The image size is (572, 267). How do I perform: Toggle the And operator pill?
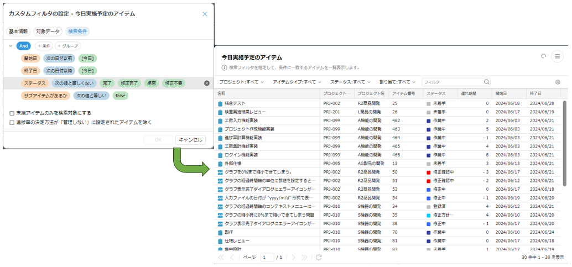[x=24, y=46]
